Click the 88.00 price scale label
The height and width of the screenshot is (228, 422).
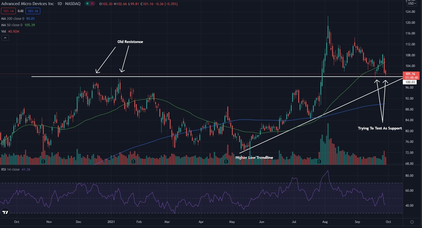coord(409,109)
